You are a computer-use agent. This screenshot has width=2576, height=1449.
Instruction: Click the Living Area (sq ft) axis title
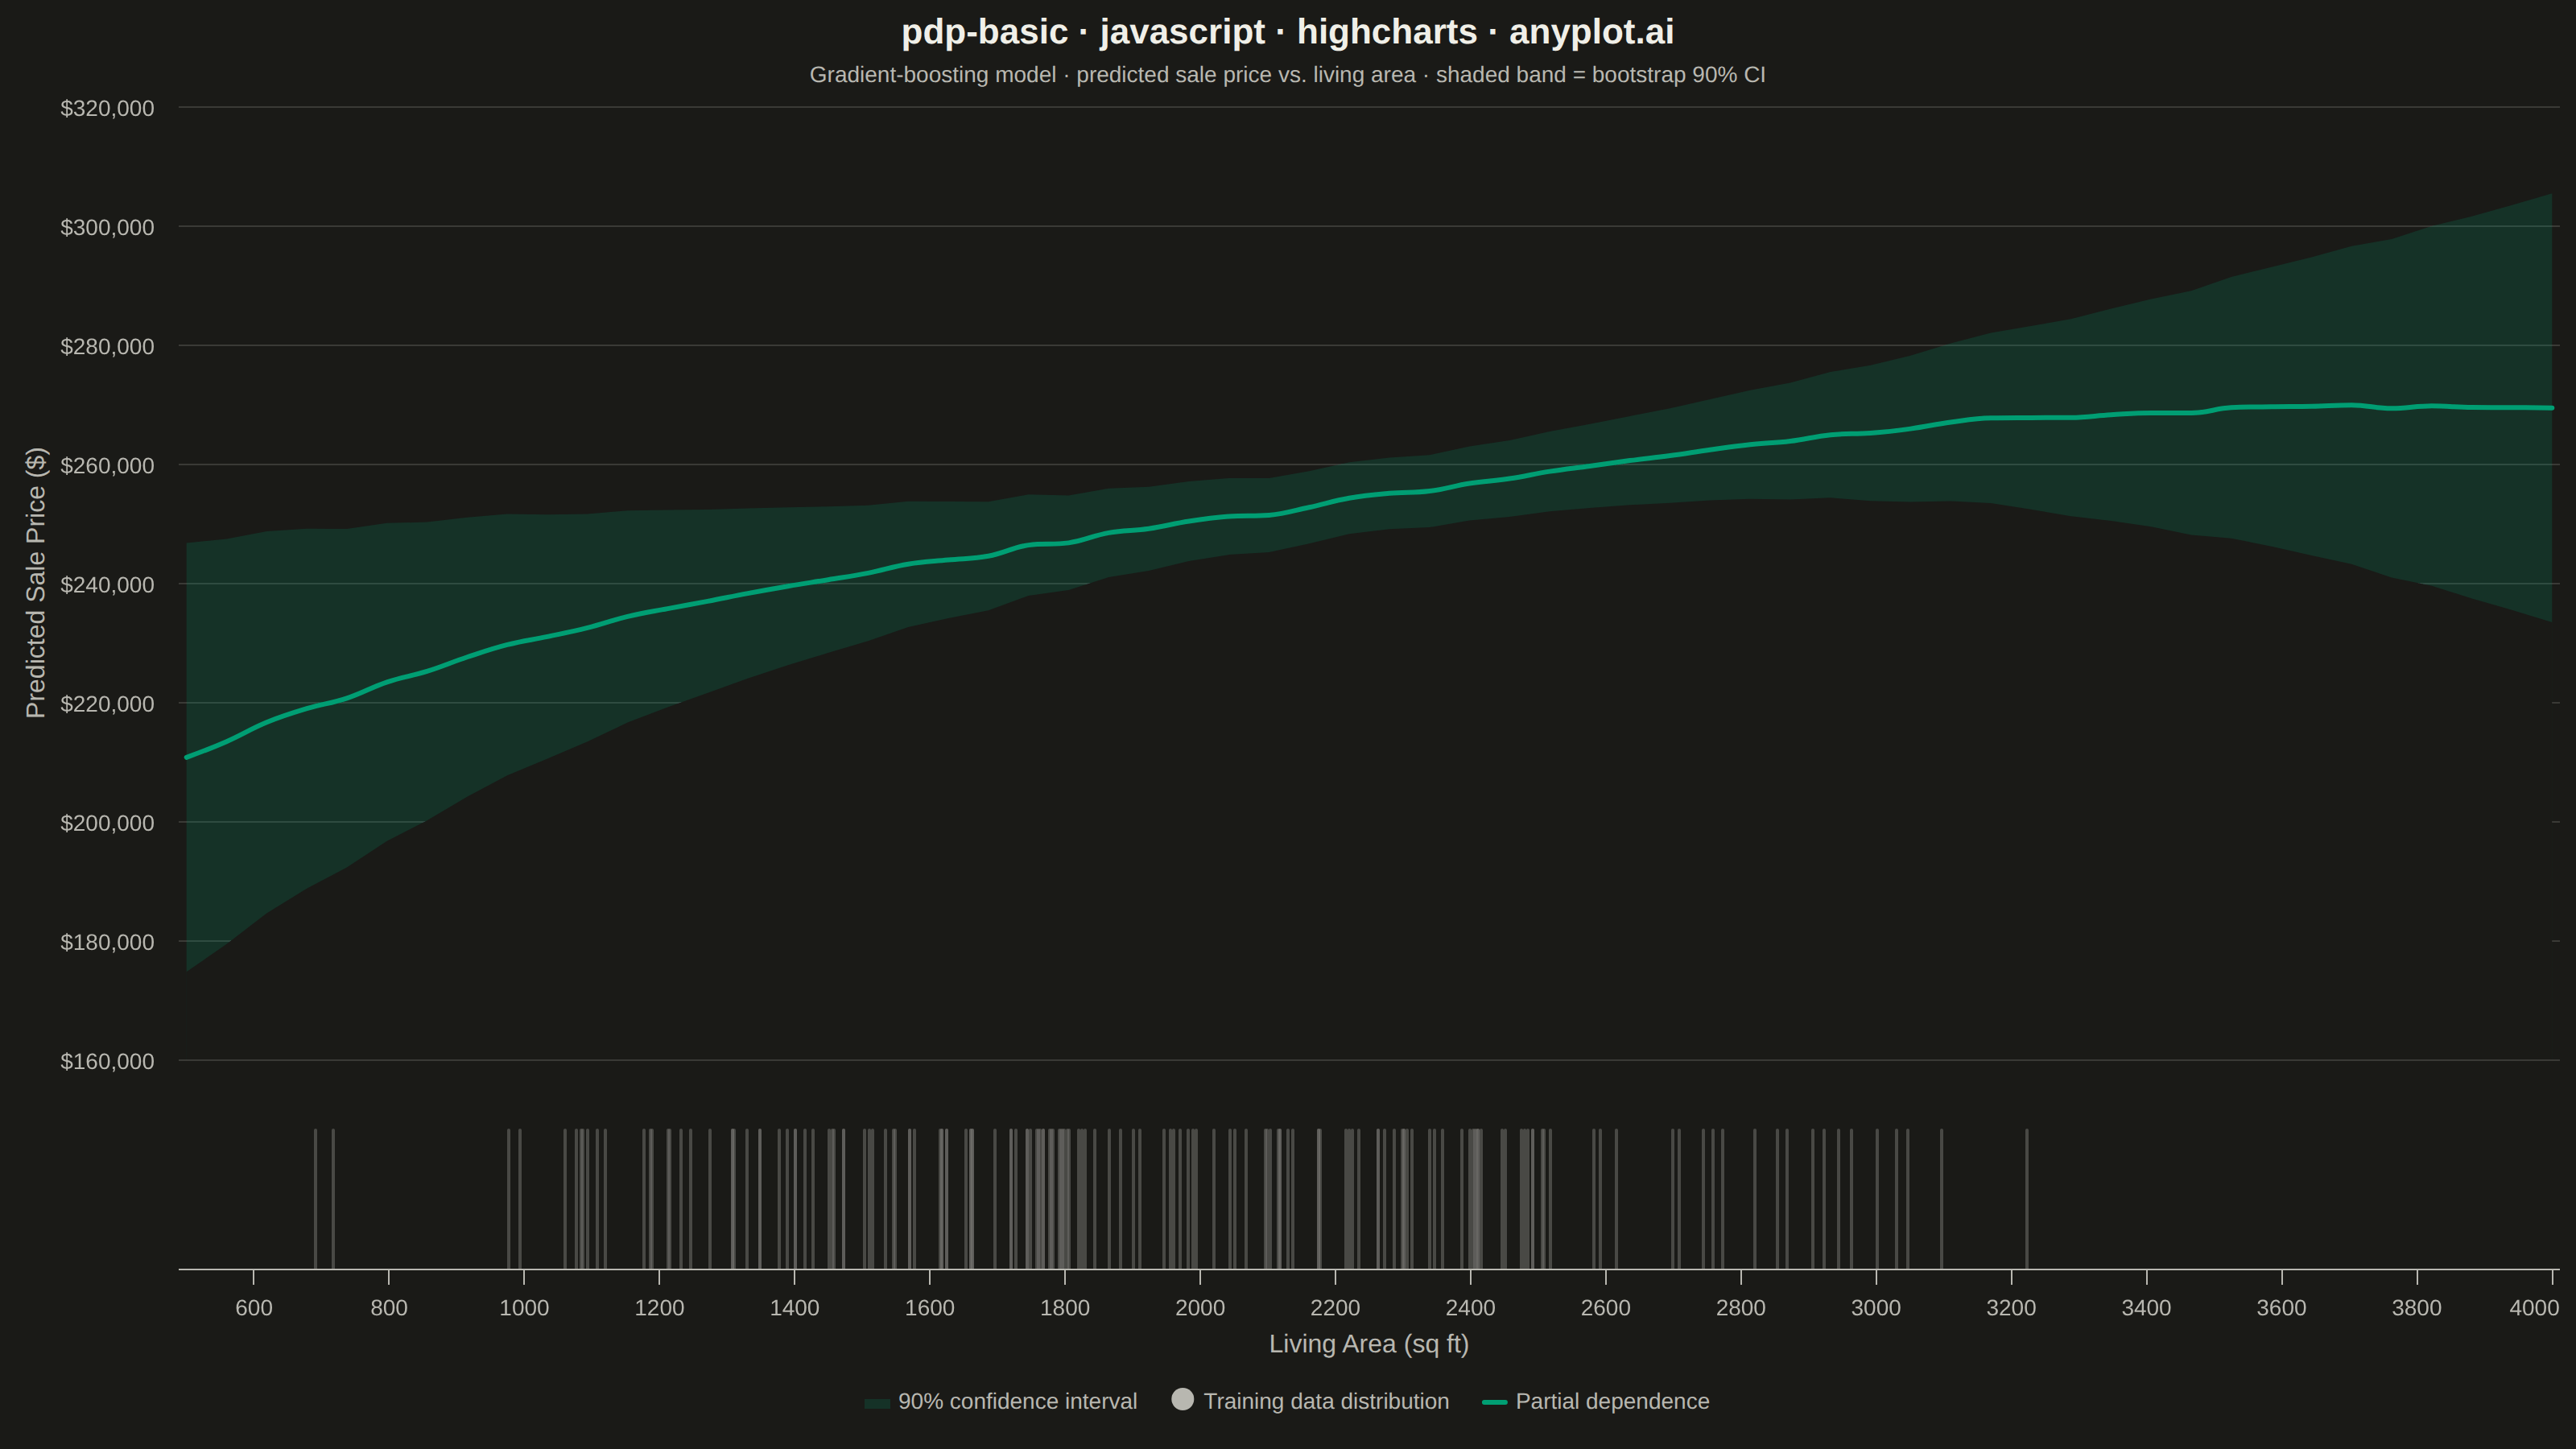1368,1344
